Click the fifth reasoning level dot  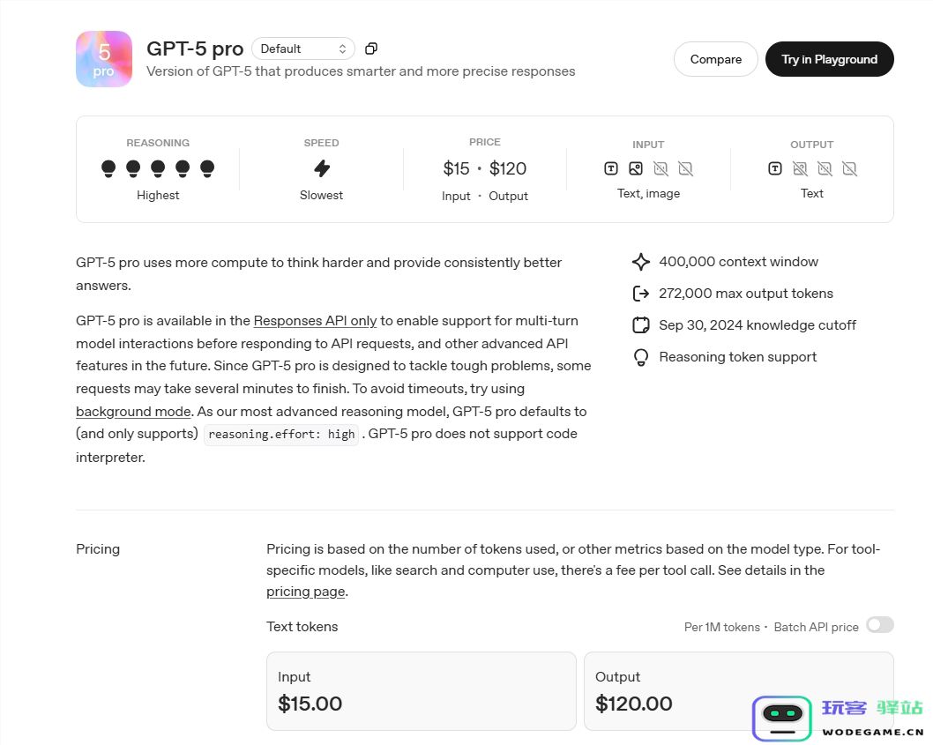pos(207,168)
